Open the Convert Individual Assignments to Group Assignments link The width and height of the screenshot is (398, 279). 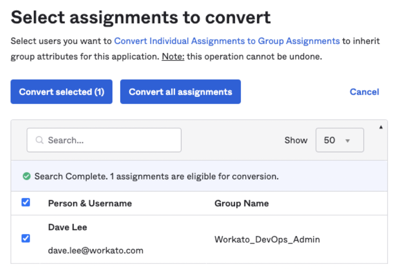[x=226, y=41]
